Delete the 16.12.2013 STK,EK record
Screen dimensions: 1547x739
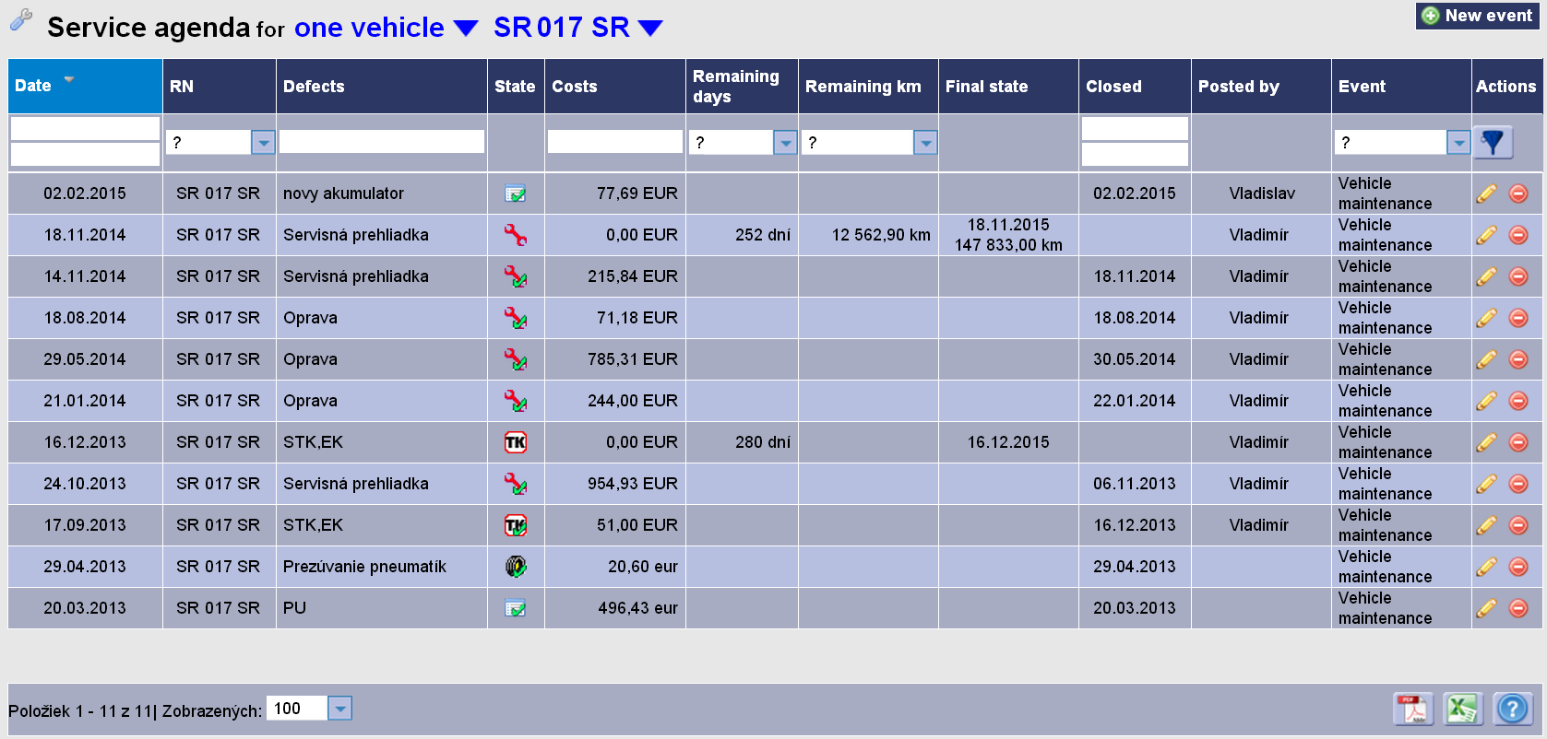tap(1518, 442)
